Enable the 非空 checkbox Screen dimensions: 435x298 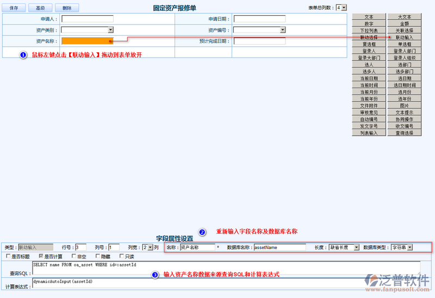point(74,256)
